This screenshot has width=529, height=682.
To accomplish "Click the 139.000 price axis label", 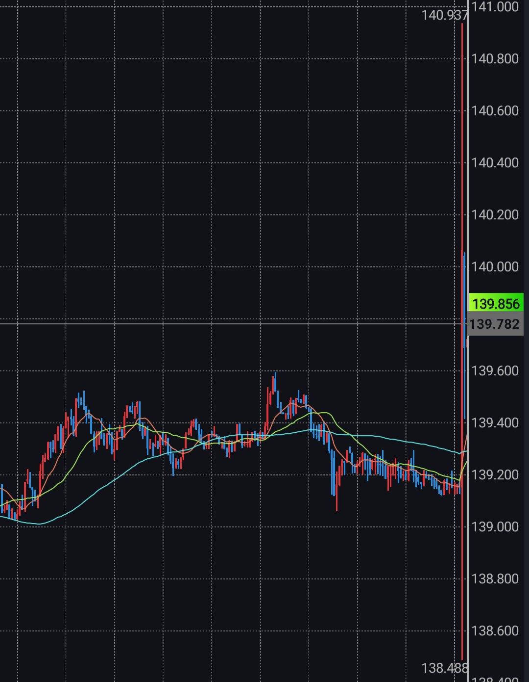I will [x=495, y=527].
